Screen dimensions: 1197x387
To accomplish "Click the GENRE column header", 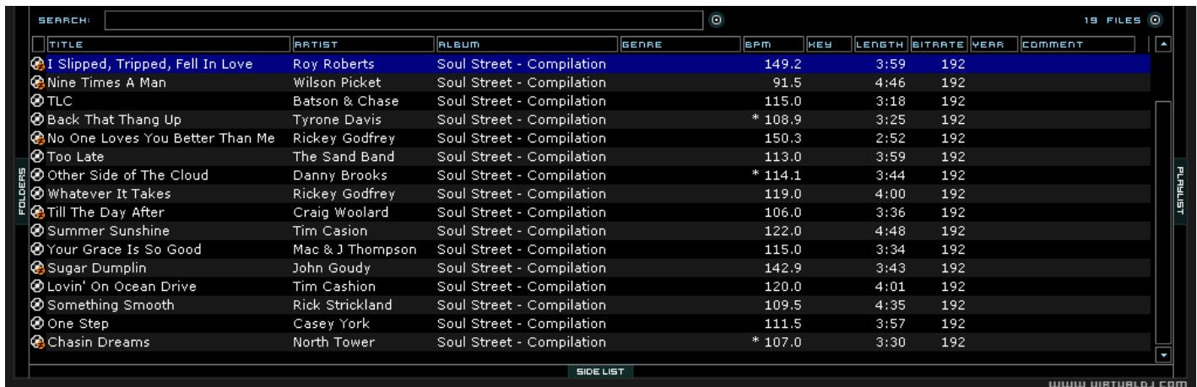I will 680,43.
